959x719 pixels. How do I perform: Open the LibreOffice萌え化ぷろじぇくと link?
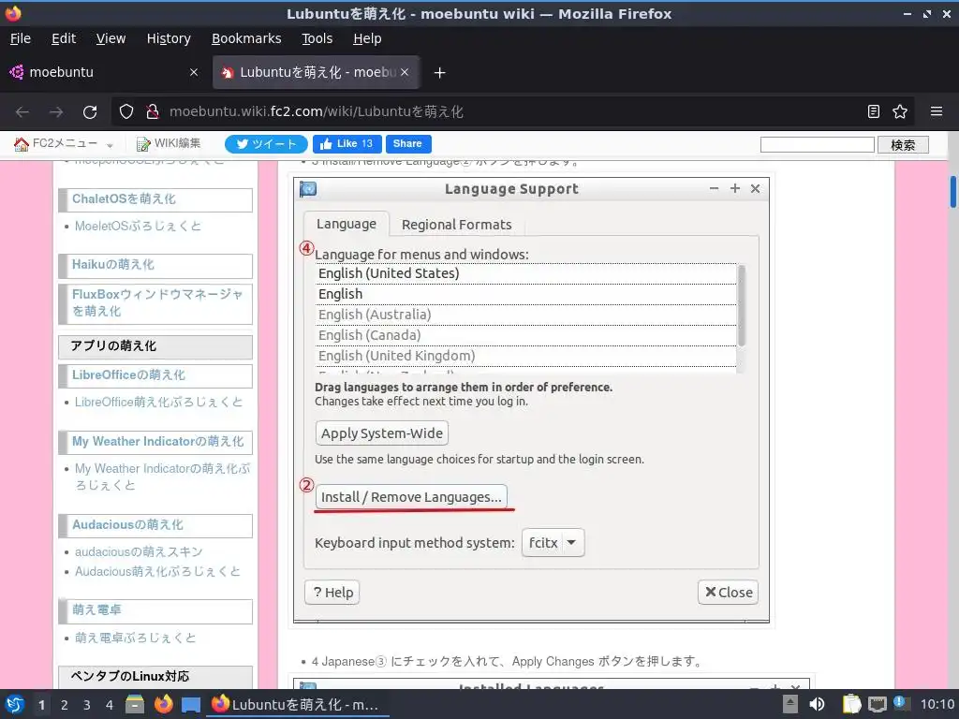click(x=158, y=403)
